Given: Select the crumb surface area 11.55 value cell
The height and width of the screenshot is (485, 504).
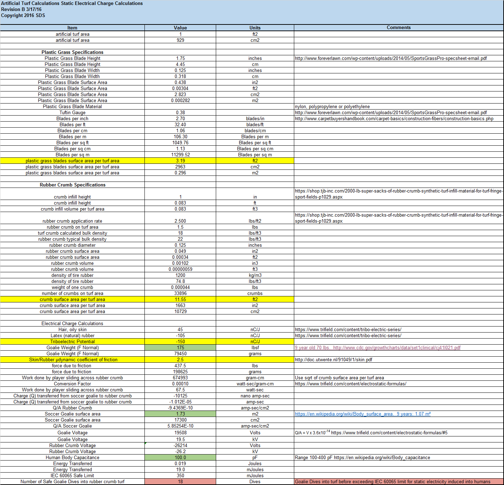Looking at the screenshot, I should coord(180,299).
